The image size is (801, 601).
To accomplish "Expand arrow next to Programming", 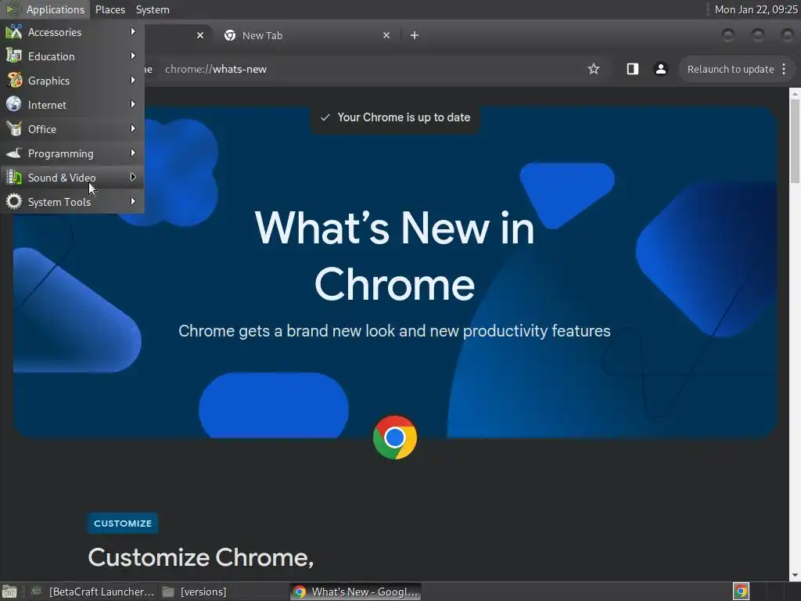I will click(x=133, y=153).
